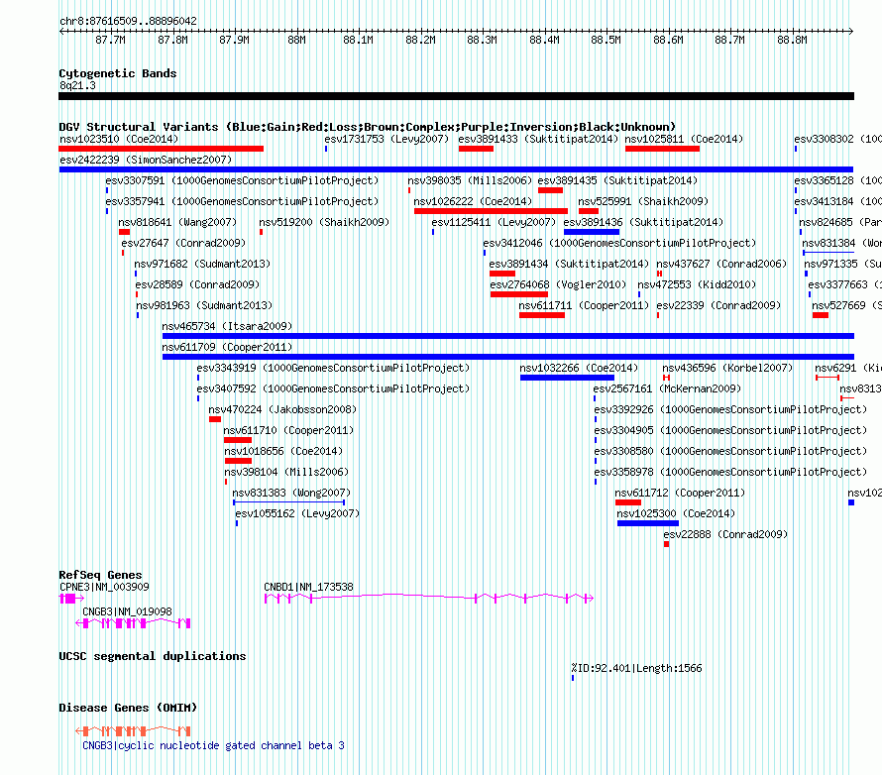Open the CNGB3|NM_019098 RefSeq gene
Image resolution: width=882 pixels, height=775 pixels.
tap(133, 623)
